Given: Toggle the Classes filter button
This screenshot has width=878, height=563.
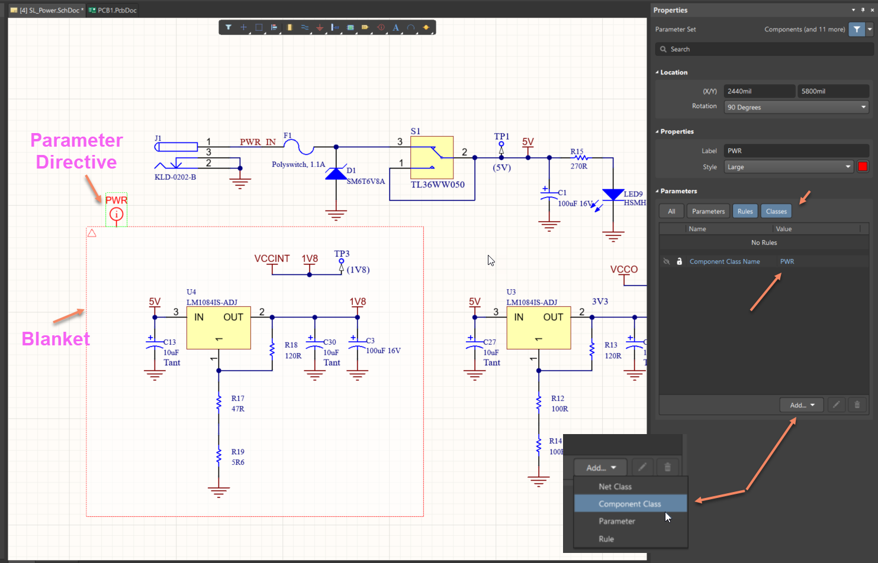Looking at the screenshot, I should (776, 211).
